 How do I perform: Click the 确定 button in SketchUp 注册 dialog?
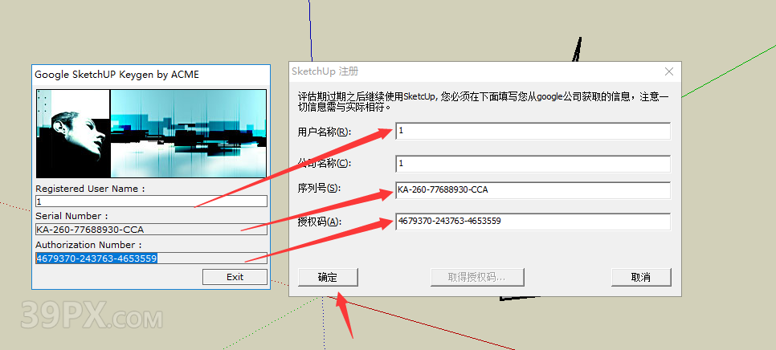click(328, 277)
